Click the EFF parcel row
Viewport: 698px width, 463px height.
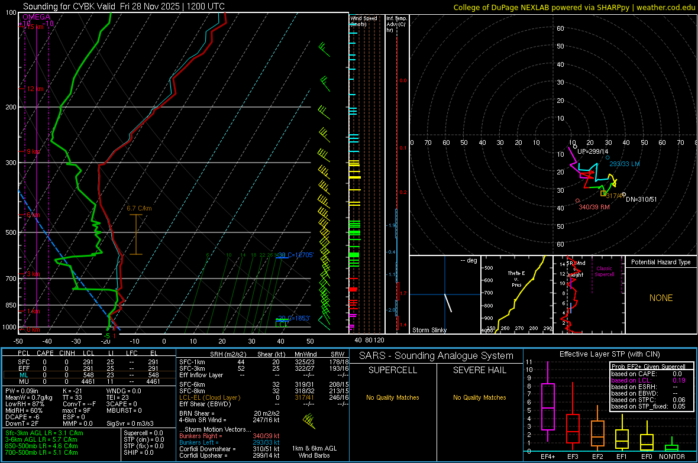coord(88,368)
